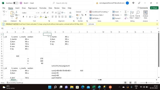Click the Insert Function fx button
The image size is (160, 90).
pyautogui.click(x=24, y=28)
